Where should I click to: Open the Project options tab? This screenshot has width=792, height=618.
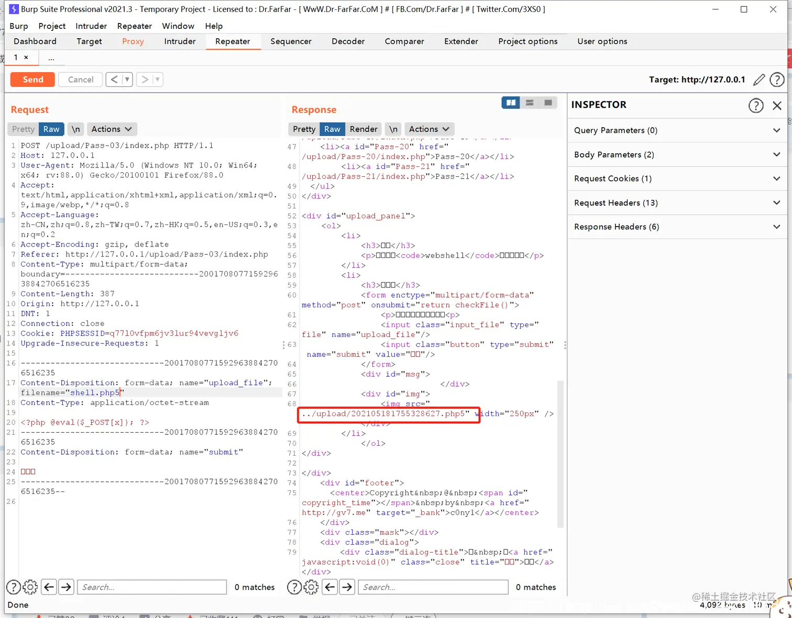click(528, 41)
